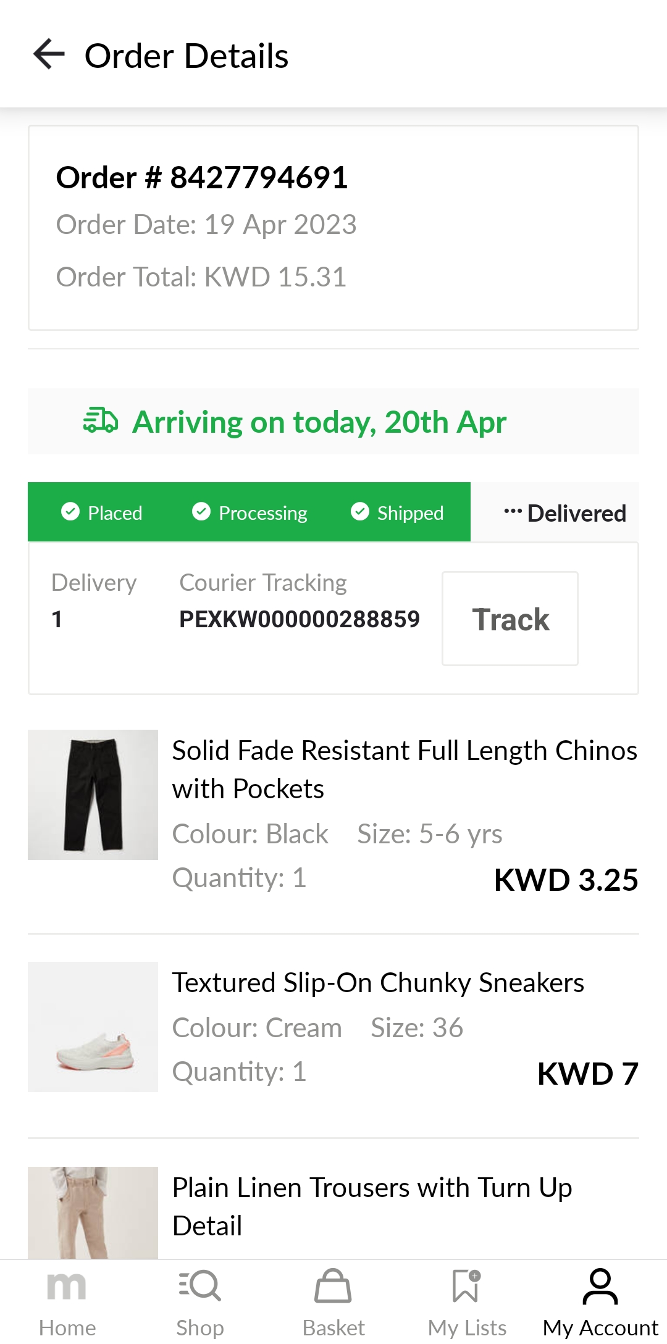Tap the Processing status checkmark
The width and height of the screenshot is (667, 1344).
click(201, 512)
